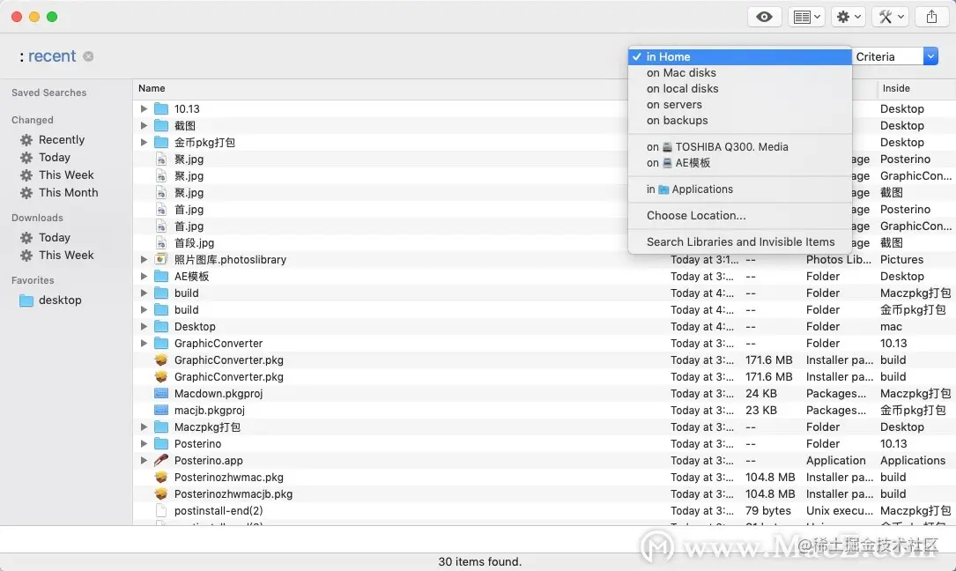
Task: Open Downloads Today saved search
Action: pyautogui.click(x=55, y=237)
